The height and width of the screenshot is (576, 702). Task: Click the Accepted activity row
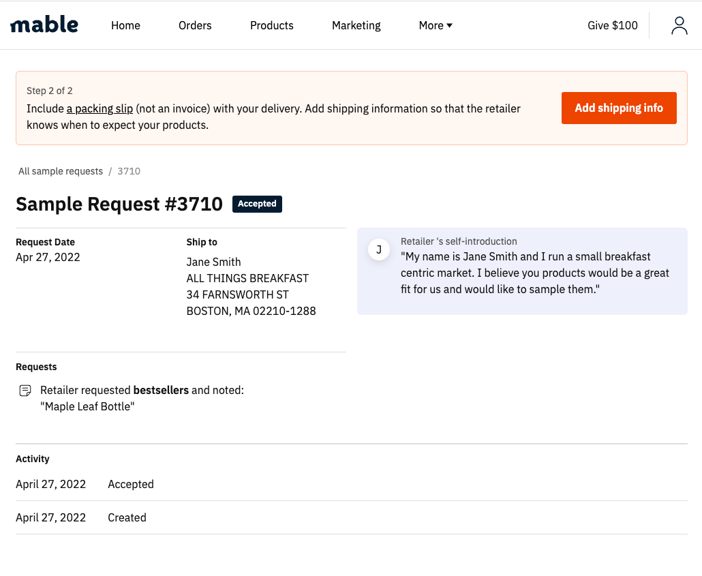pos(352,484)
